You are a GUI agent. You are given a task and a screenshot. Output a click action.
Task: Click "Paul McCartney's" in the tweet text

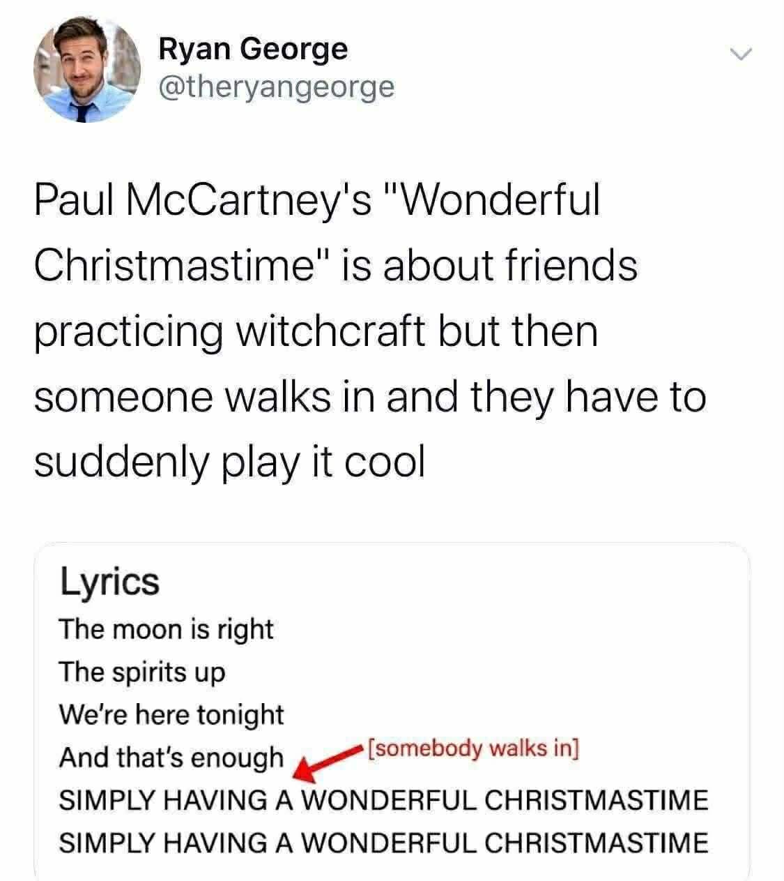[202, 201]
